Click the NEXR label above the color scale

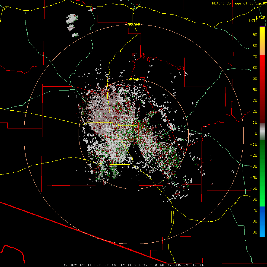pos(261,18)
